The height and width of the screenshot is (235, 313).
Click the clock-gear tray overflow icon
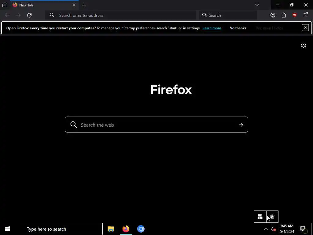click(272, 217)
